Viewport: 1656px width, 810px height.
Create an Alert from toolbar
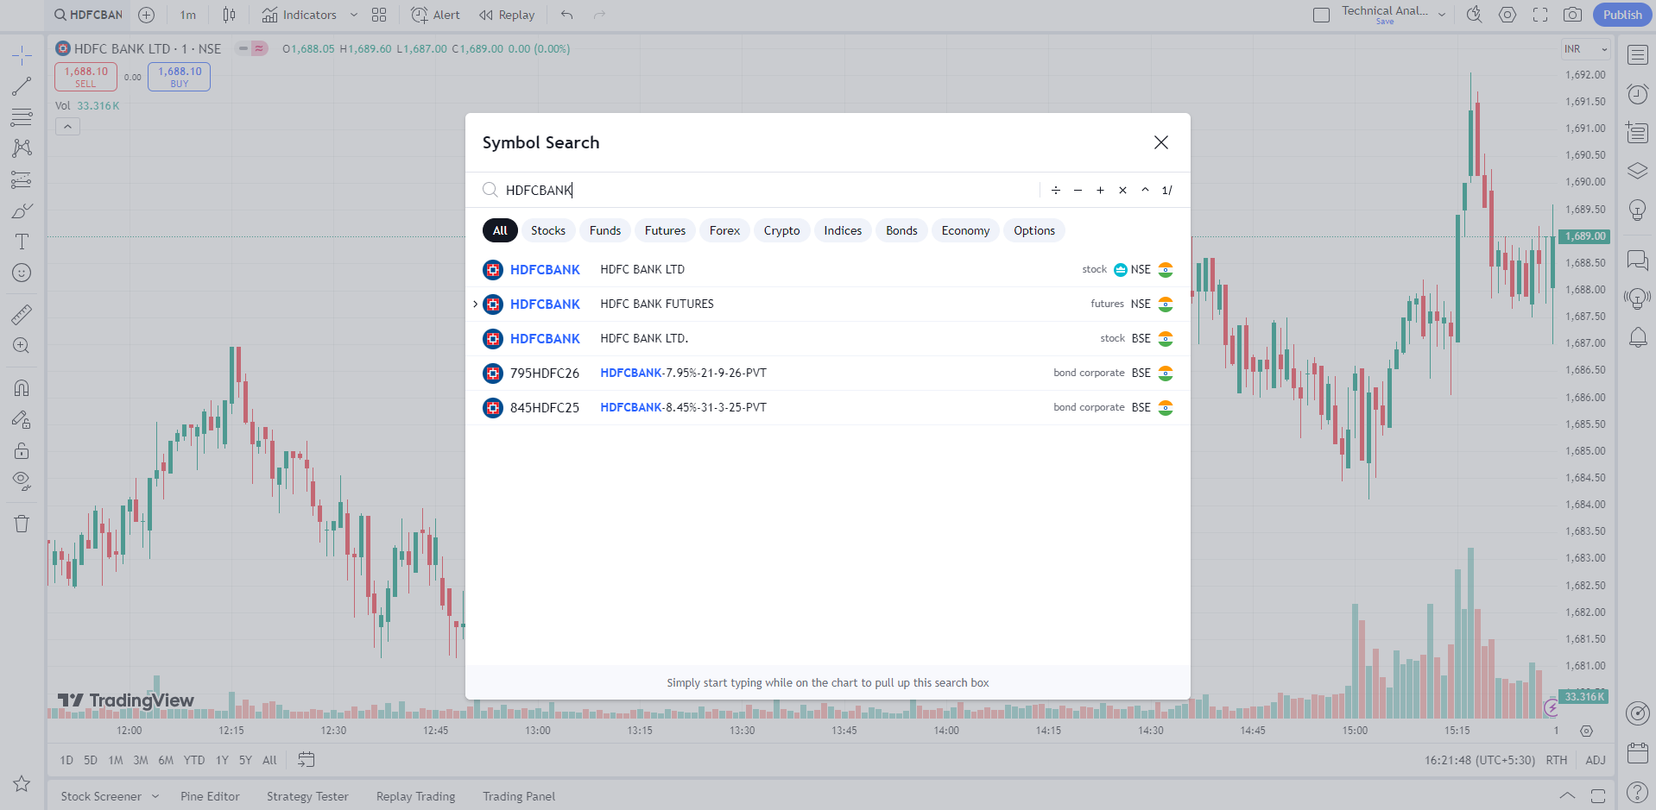click(x=435, y=15)
